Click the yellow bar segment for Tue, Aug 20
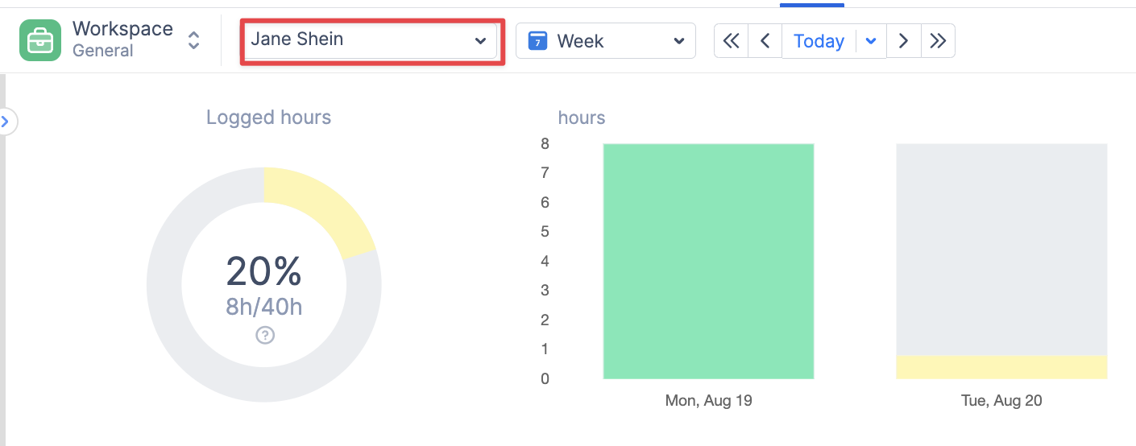This screenshot has height=446, width=1136. (x=1001, y=367)
